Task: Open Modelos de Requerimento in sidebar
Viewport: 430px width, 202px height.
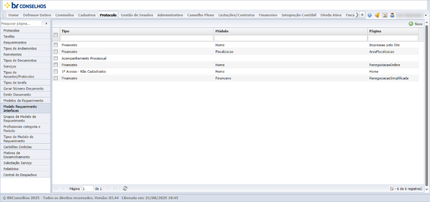Action: click(x=25, y=101)
